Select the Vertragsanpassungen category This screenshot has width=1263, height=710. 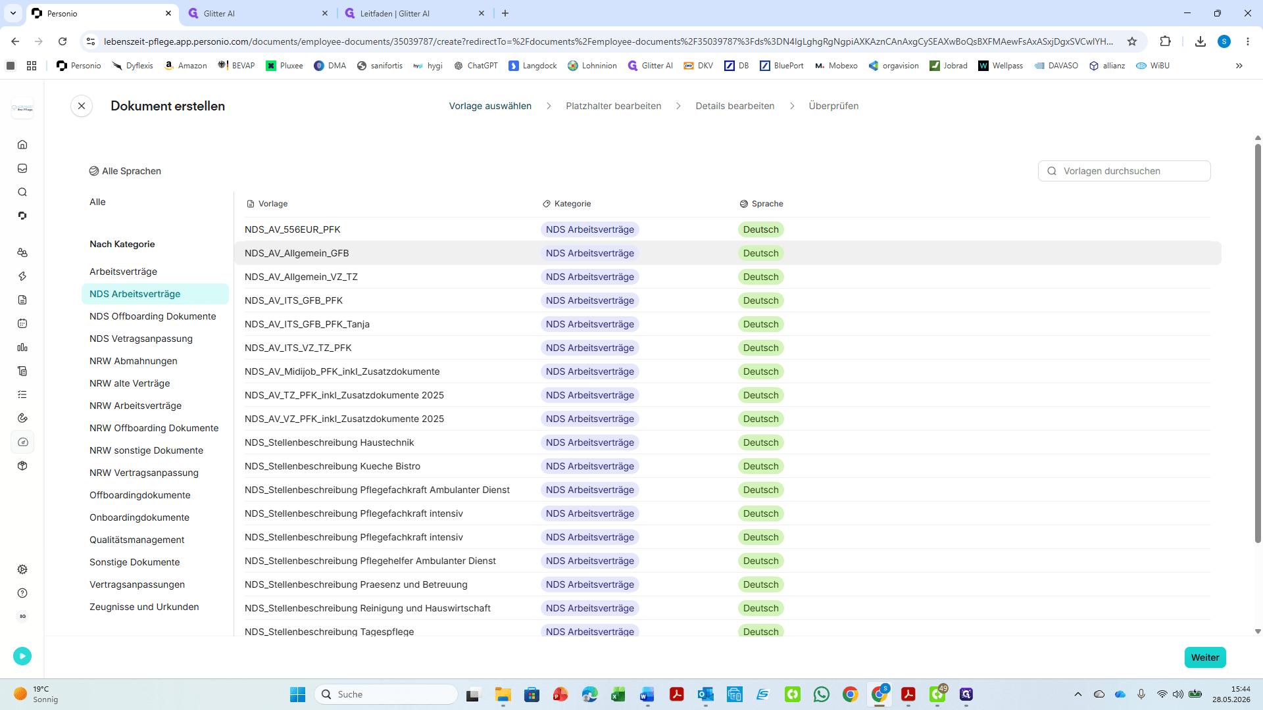[137, 584]
